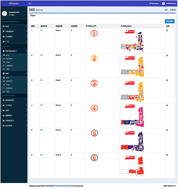Image resolution: width=178 pixels, height=189 pixels.
Task: Click the circled number 1 floor icon
Action: click(94, 33)
